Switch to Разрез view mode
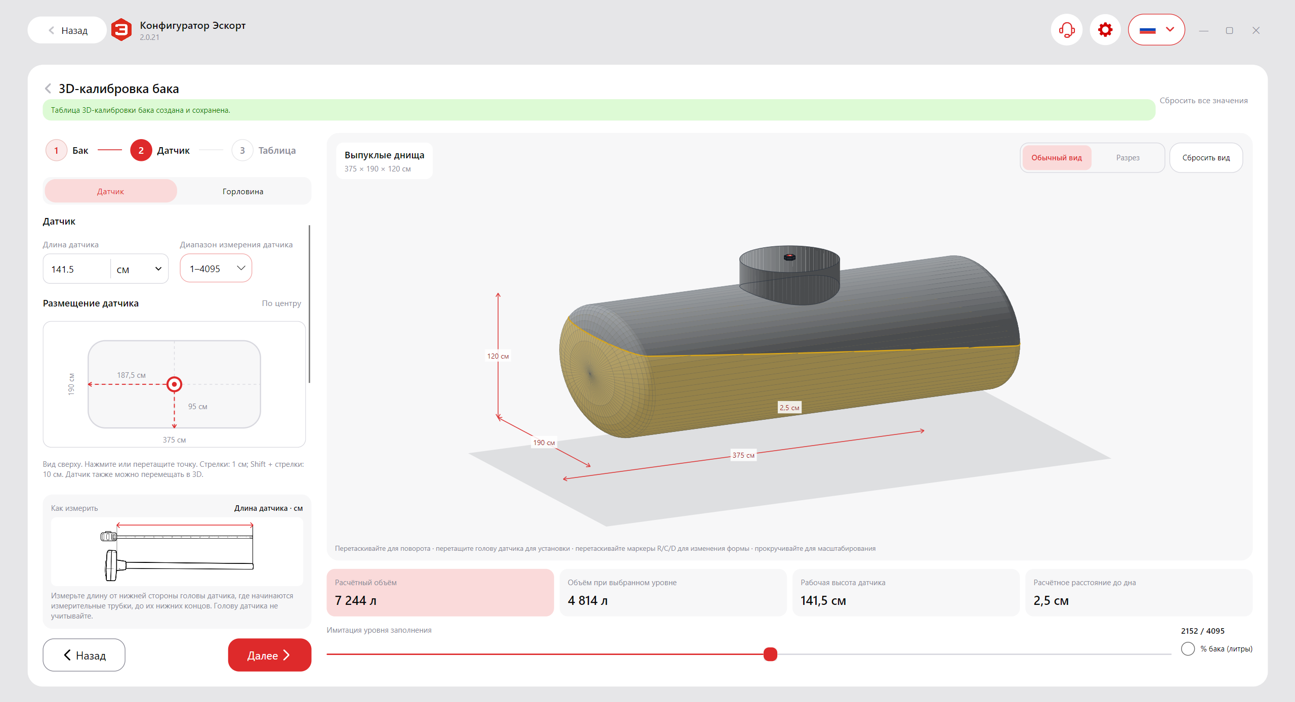Screen dimensions: 1295x702 1127,158
